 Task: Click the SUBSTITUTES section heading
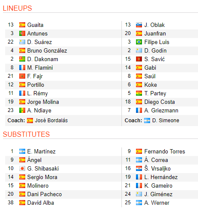[27, 134]
